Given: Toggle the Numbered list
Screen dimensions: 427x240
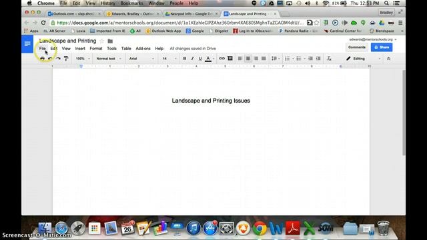Looking at the screenshot, I should coord(288,59).
